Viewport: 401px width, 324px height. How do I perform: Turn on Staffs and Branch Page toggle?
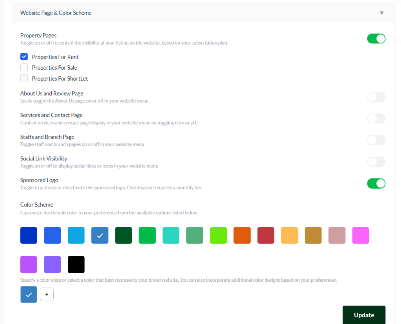pyautogui.click(x=376, y=140)
